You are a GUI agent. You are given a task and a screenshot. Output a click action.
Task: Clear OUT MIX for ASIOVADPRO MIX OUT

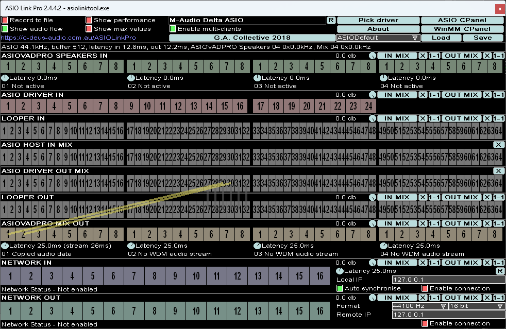point(487,223)
